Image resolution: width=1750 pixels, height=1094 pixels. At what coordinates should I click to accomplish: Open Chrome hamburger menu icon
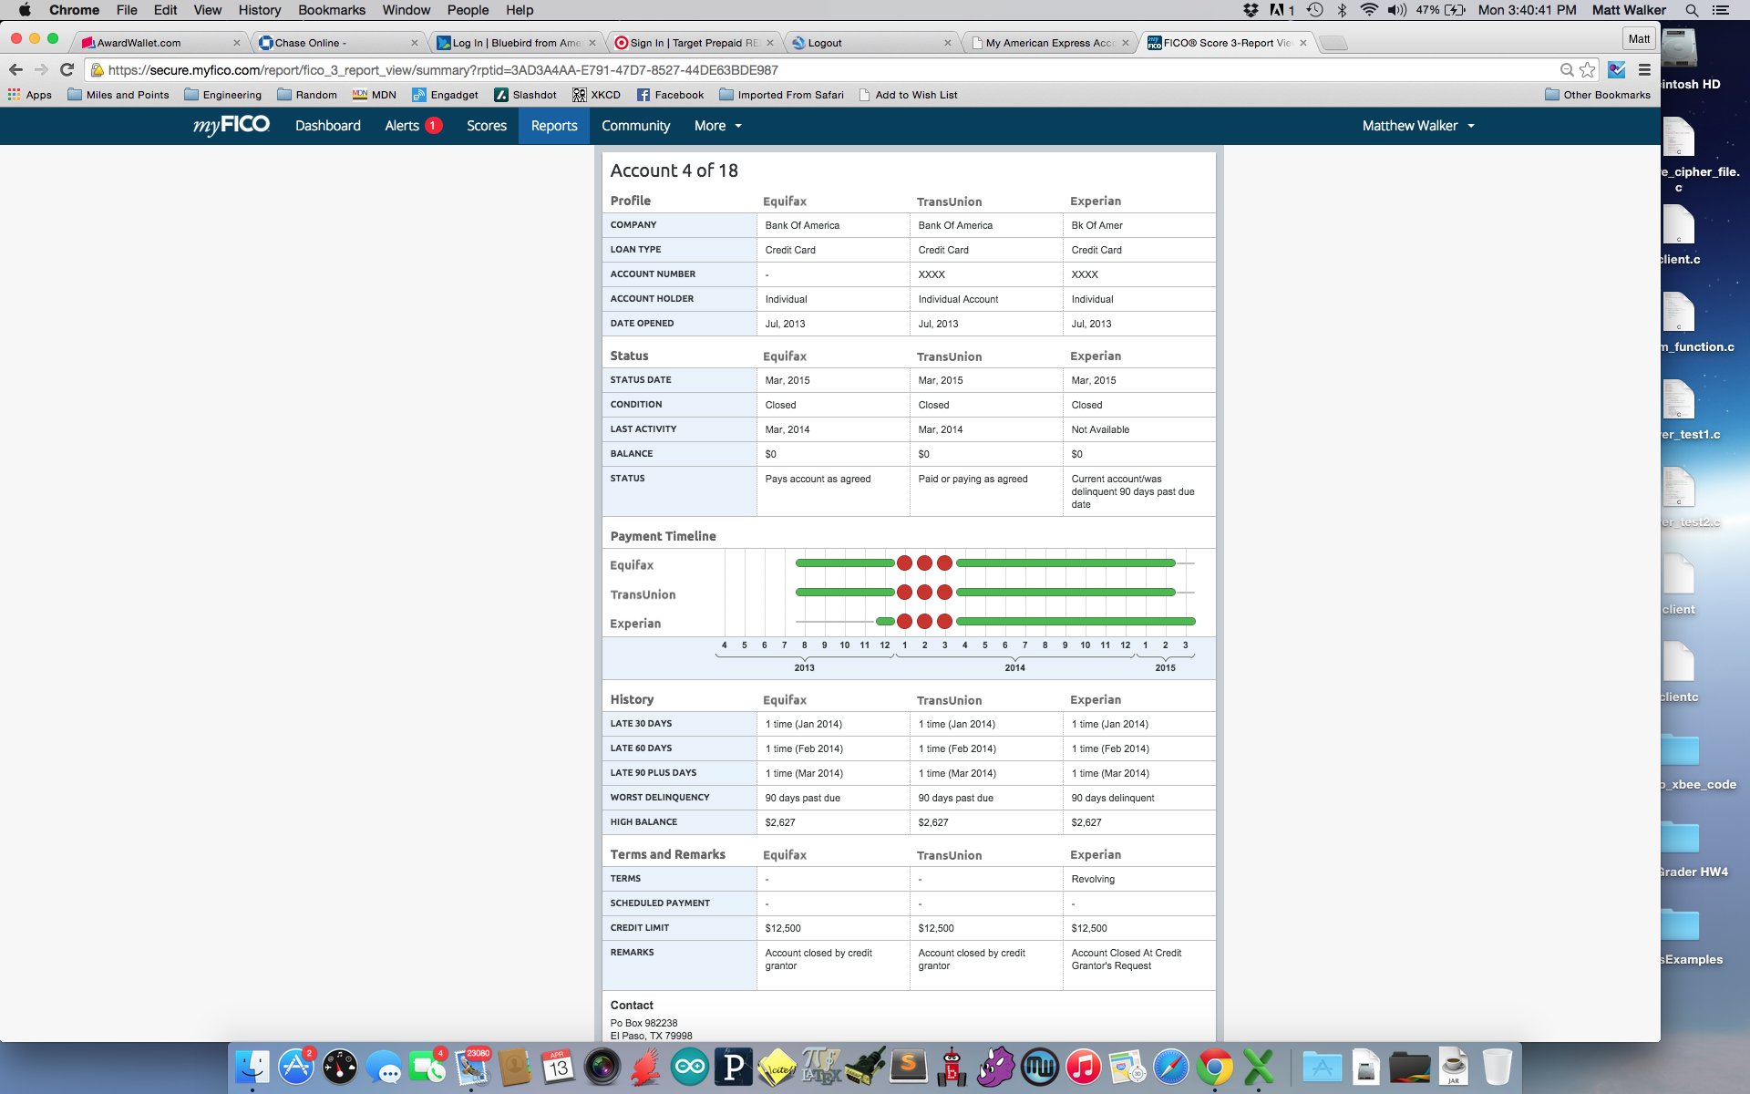[x=1644, y=70]
